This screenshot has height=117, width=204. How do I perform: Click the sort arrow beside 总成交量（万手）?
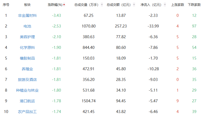coord(102,5)
